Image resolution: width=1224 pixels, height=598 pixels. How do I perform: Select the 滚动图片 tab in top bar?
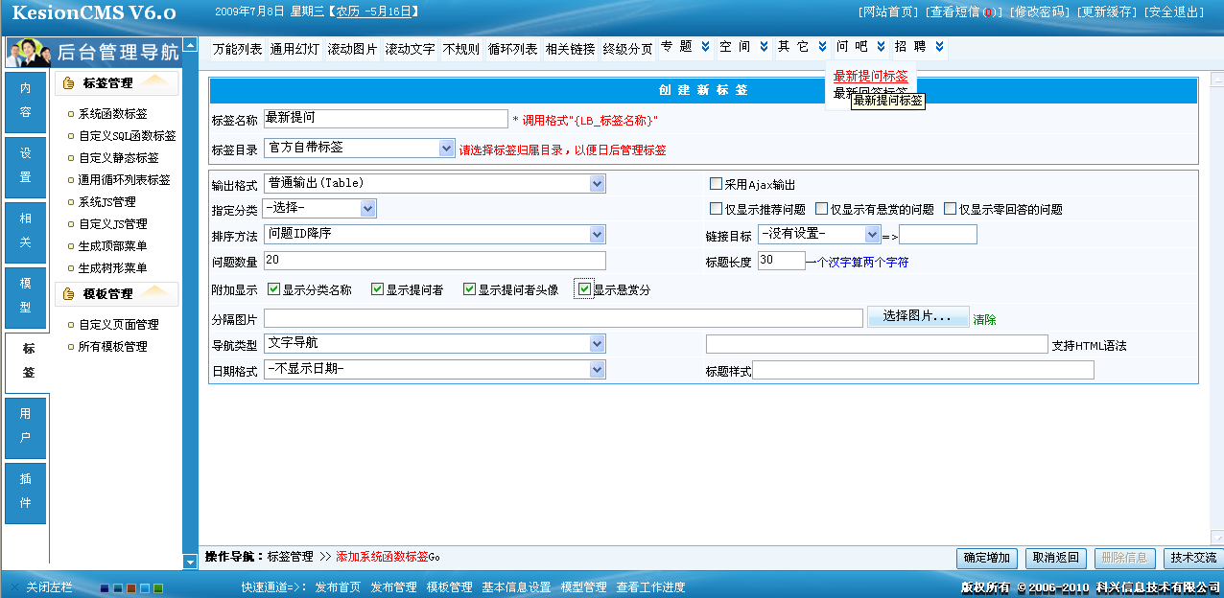click(x=352, y=49)
